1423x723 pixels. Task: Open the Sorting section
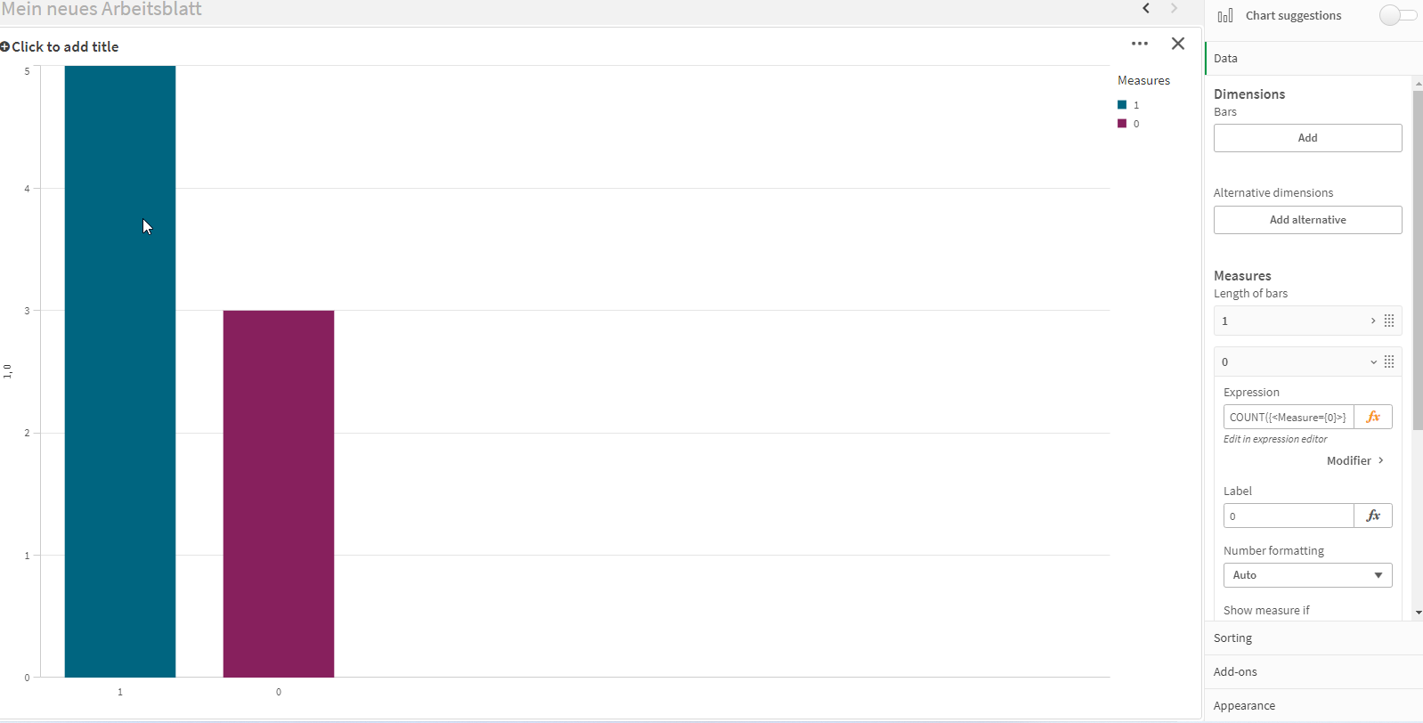1232,638
